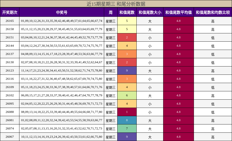Select period number 26088

tap(10, 112)
